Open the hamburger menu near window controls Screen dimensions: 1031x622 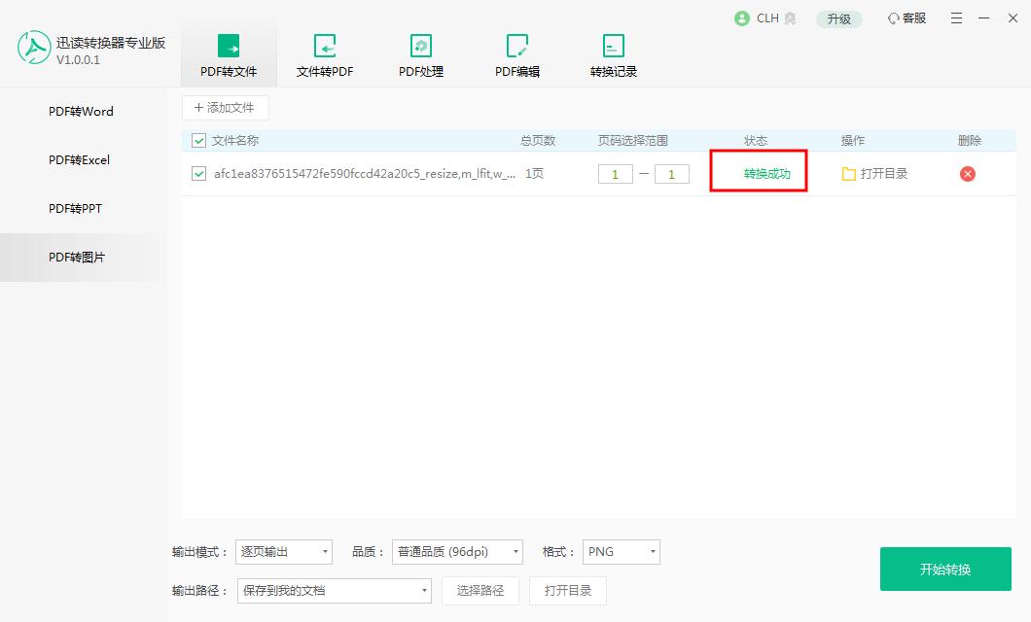coord(955,17)
